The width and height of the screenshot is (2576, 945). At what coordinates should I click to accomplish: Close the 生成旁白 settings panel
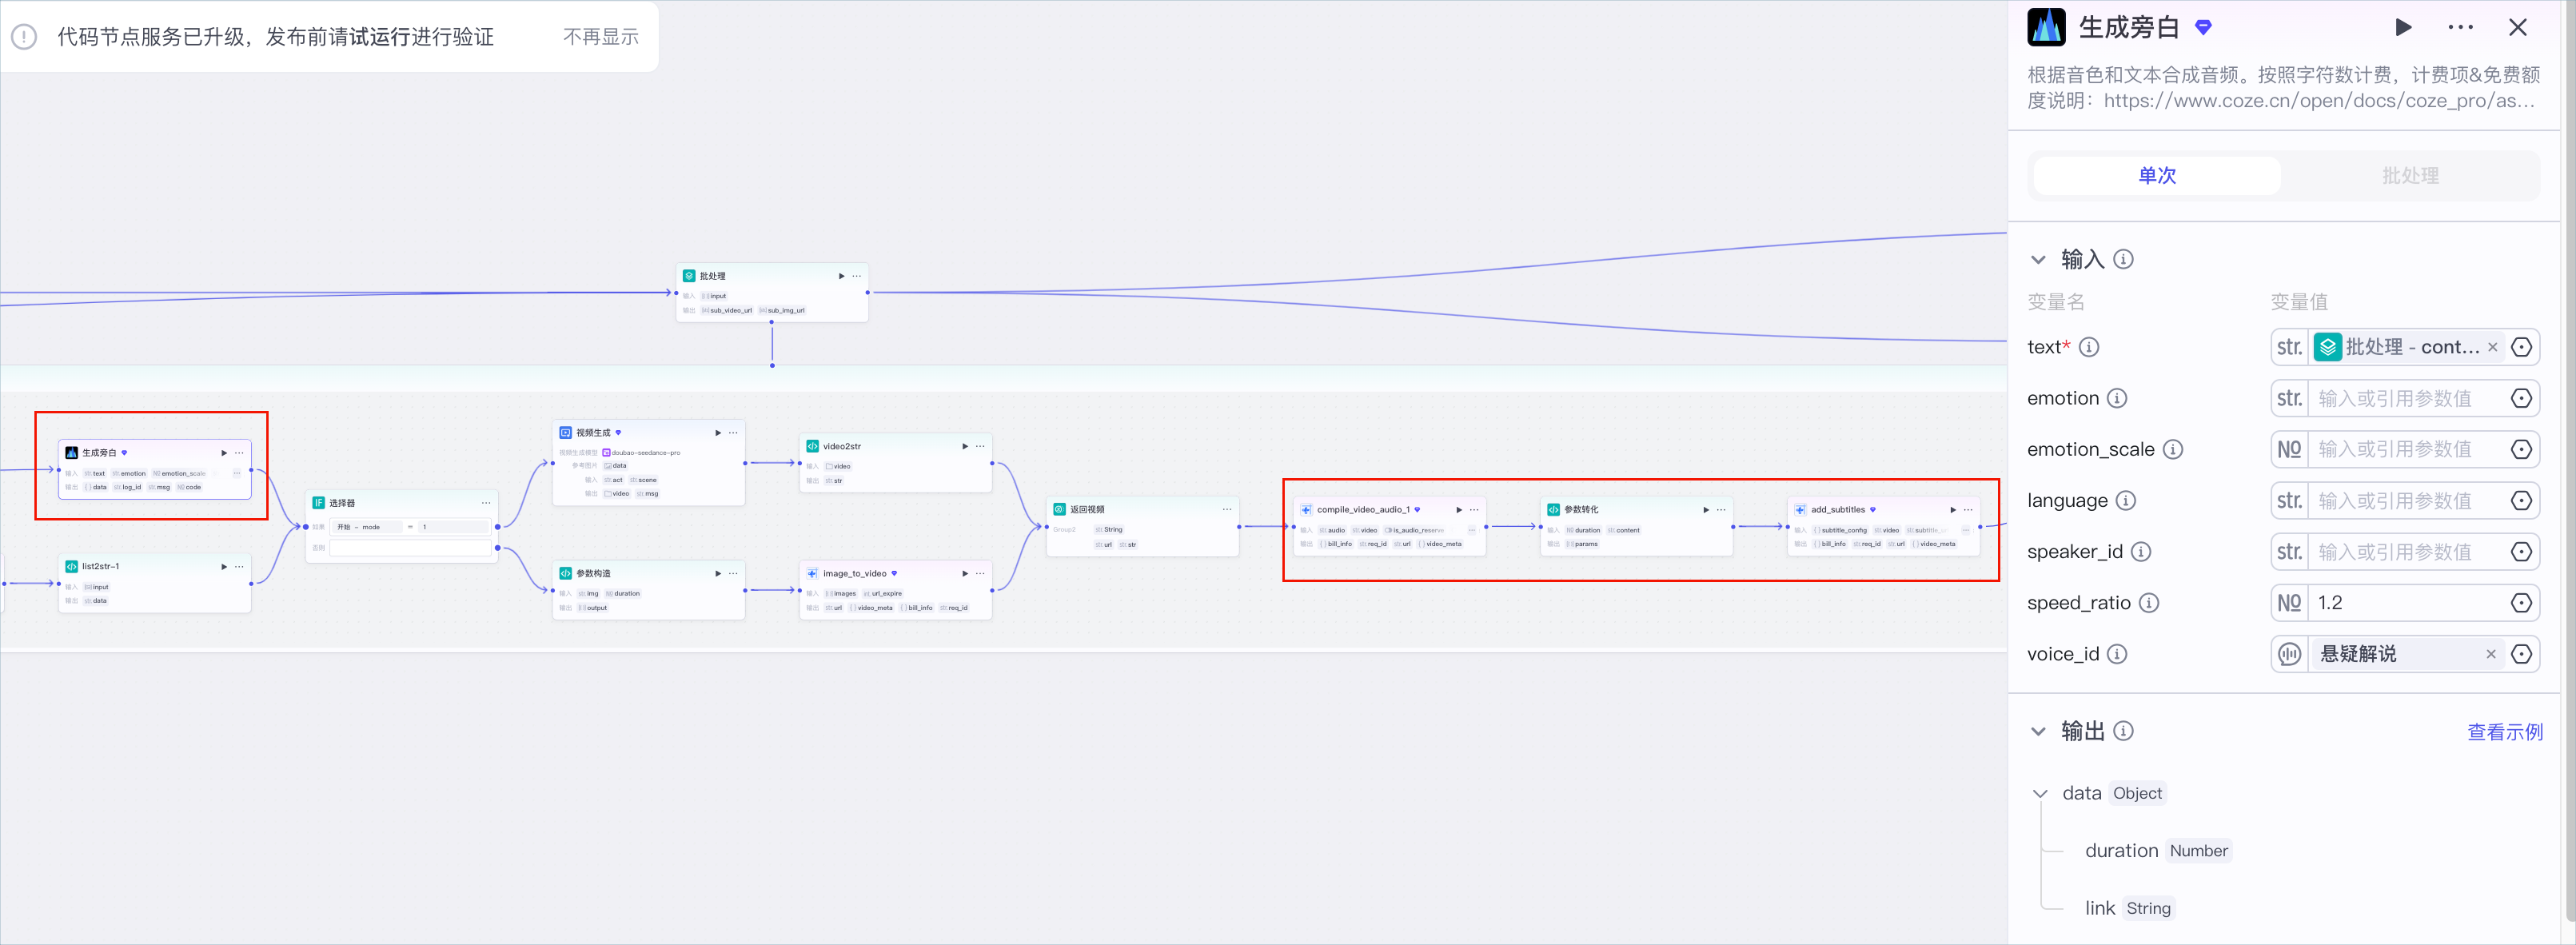tap(2518, 28)
